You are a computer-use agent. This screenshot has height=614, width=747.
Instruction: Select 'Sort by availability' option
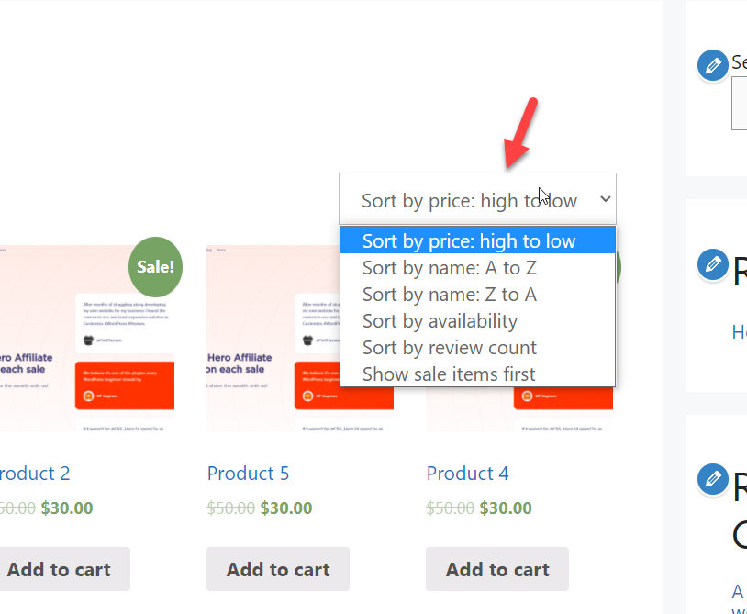pos(477,320)
